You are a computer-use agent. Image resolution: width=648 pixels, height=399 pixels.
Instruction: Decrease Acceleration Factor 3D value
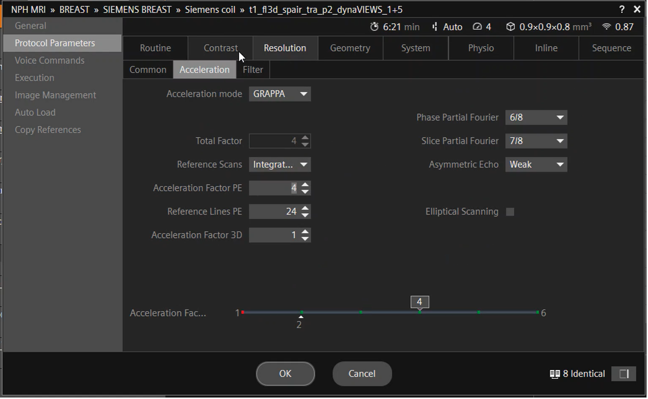tap(305, 239)
